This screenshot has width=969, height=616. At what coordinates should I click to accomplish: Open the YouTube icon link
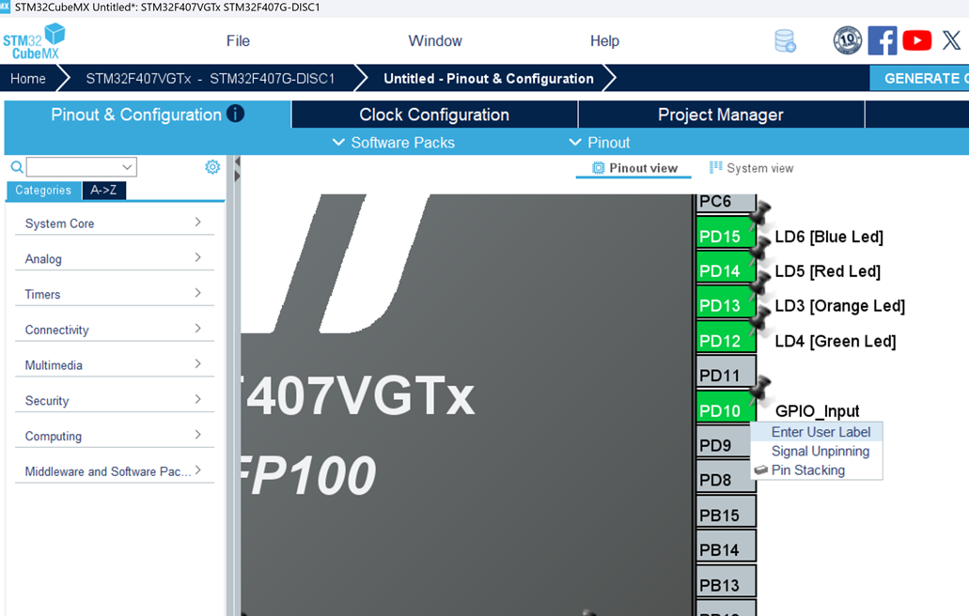[x=916, y=40]
